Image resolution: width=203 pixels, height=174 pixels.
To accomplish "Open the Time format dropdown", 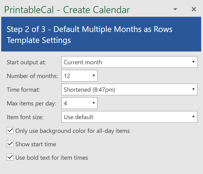I will tap(129, 90).
